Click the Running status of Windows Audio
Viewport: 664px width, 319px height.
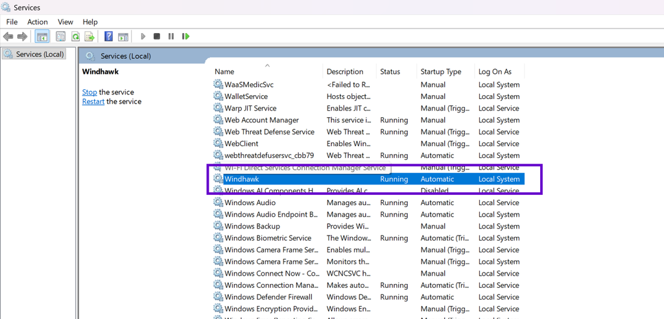[x=394, y=203]
